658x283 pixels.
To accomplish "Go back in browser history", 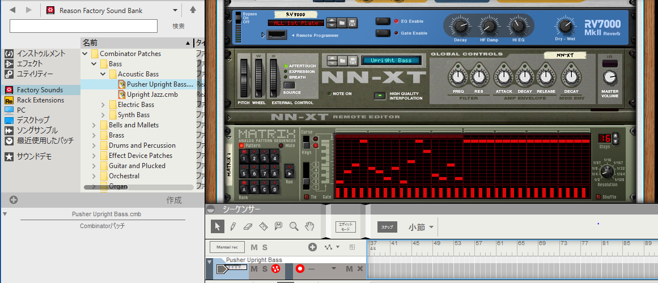I will (12, 10).
